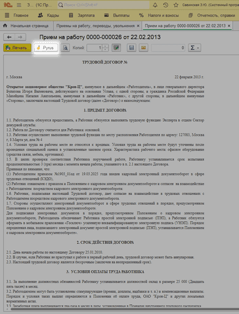Save document with the floppy disk icon
The height and width of the screenshot is (314, 239).
[131, 48]
